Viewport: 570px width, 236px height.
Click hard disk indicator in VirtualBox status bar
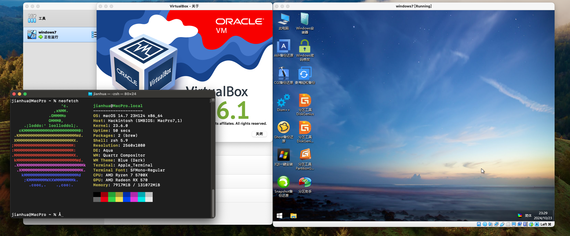click(479, 224)
